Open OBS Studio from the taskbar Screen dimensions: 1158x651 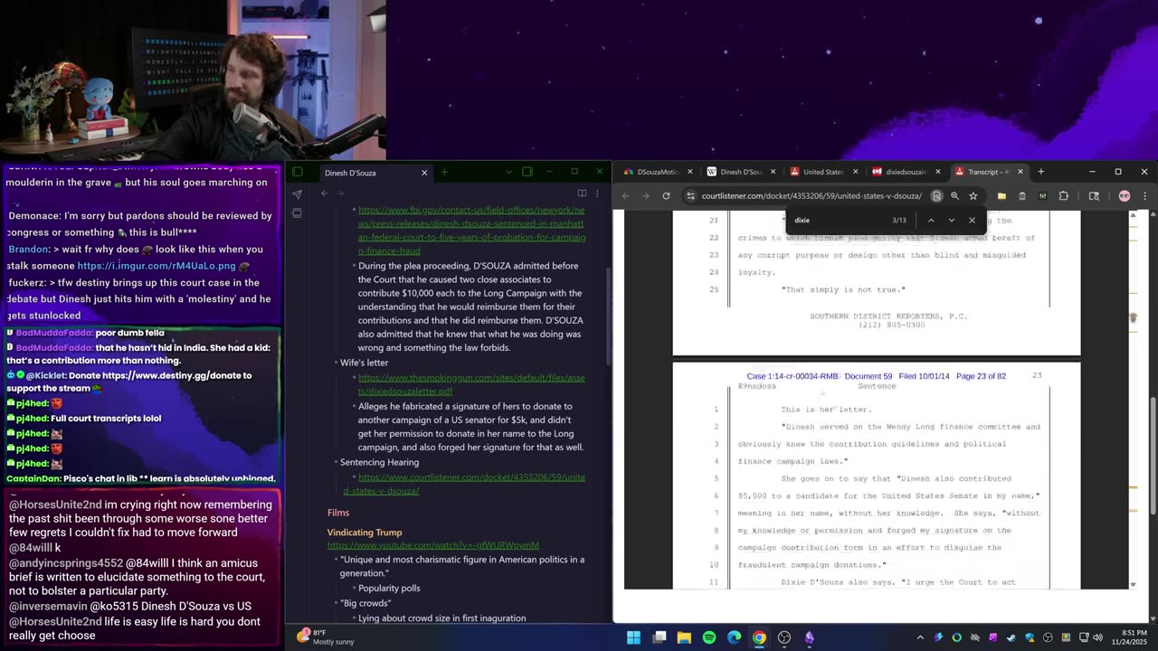coord(784,637)
